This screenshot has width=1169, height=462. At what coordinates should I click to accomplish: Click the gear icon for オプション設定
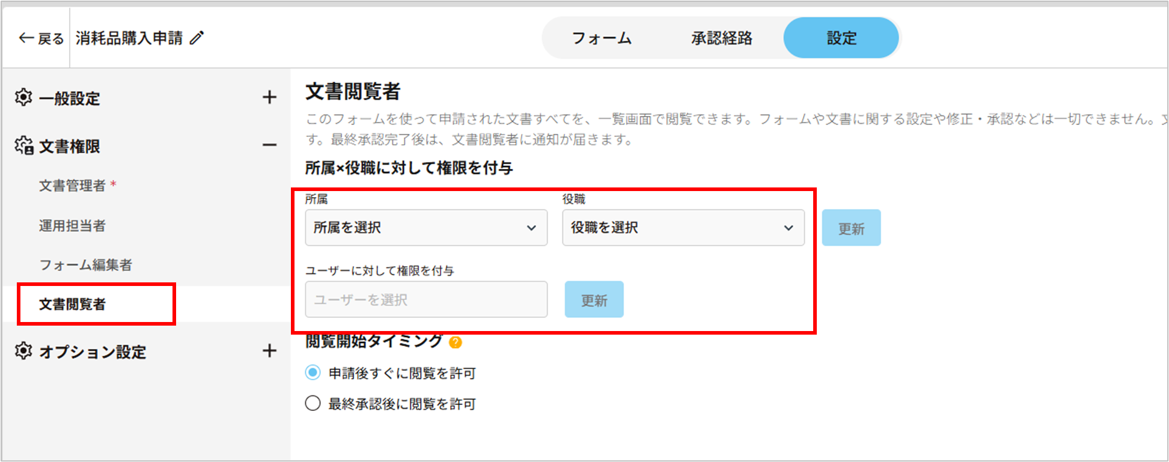pos(23,351)
